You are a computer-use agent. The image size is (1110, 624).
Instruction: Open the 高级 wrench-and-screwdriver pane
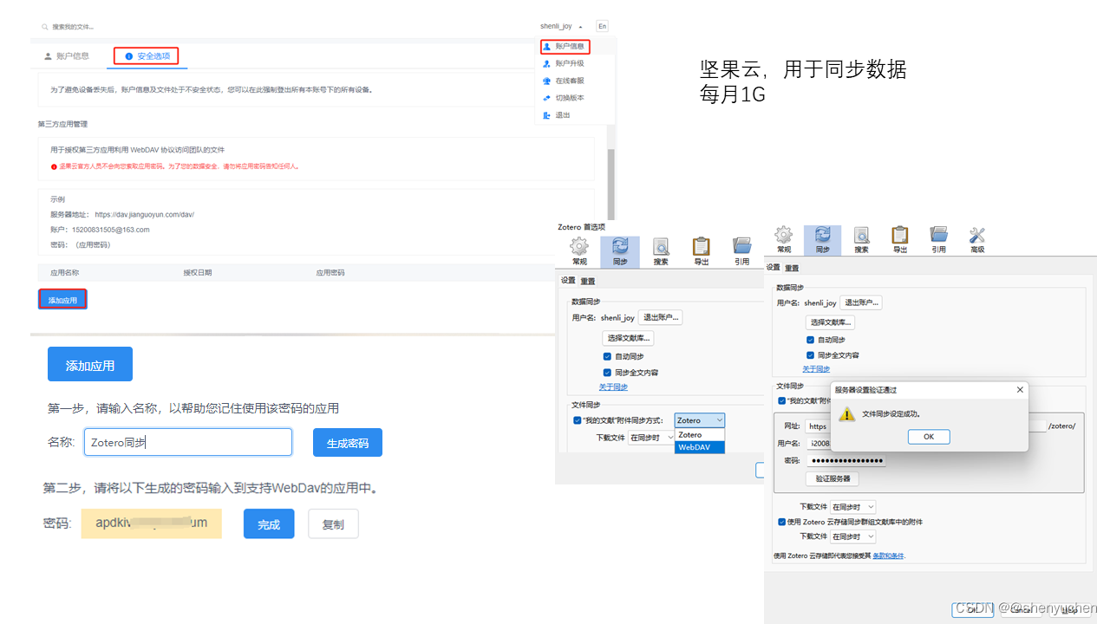[978, 239]
